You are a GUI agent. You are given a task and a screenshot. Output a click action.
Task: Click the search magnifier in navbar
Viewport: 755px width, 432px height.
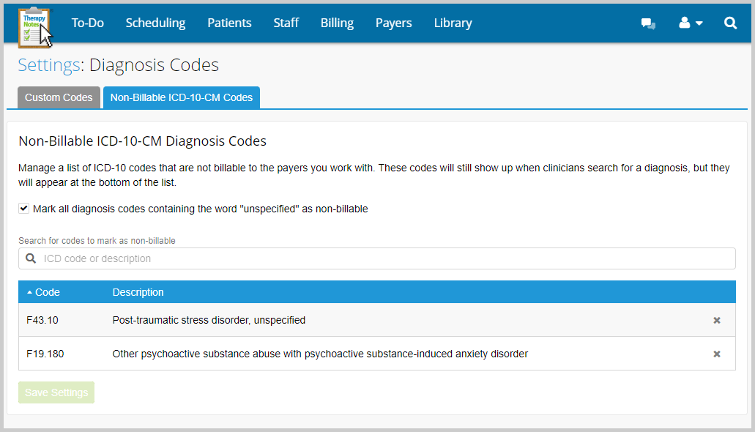(730, 23)
